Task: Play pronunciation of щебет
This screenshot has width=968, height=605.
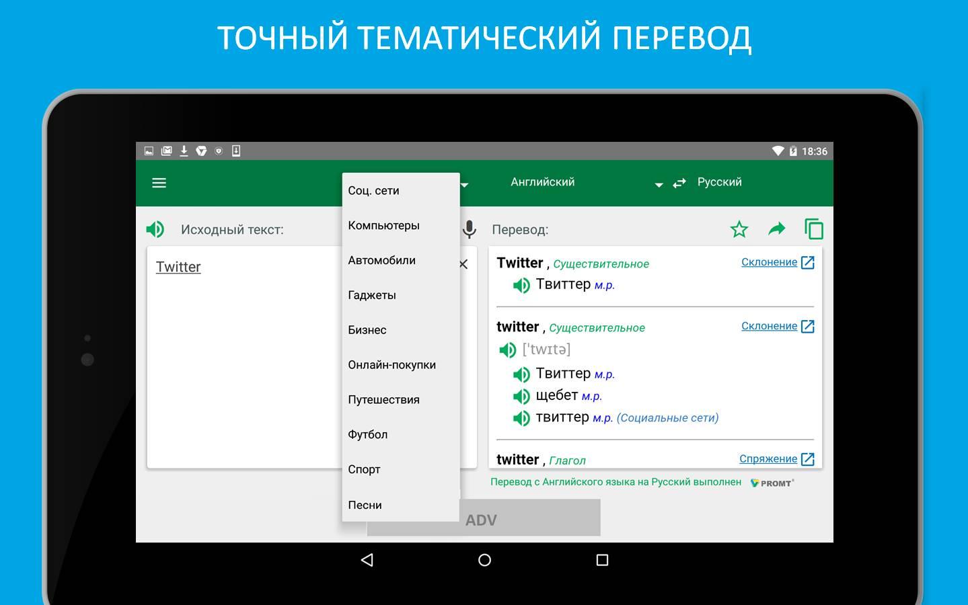Action: coord(521,396)
